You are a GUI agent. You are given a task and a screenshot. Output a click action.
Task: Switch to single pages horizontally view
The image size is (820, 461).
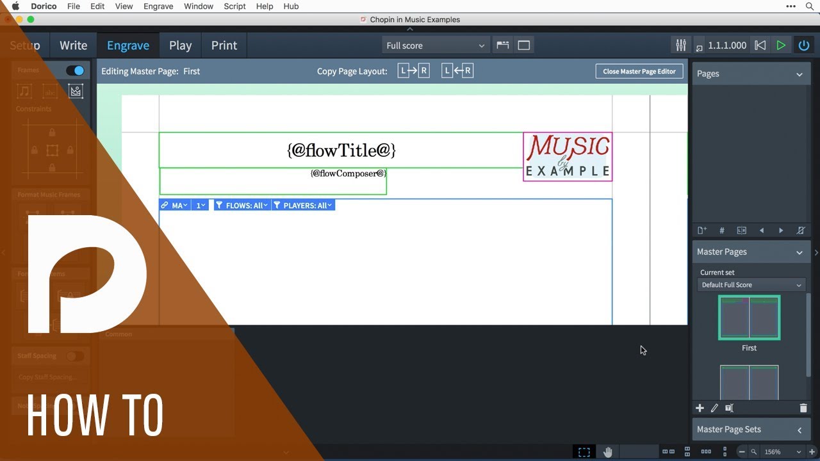[x=706, y=452]
